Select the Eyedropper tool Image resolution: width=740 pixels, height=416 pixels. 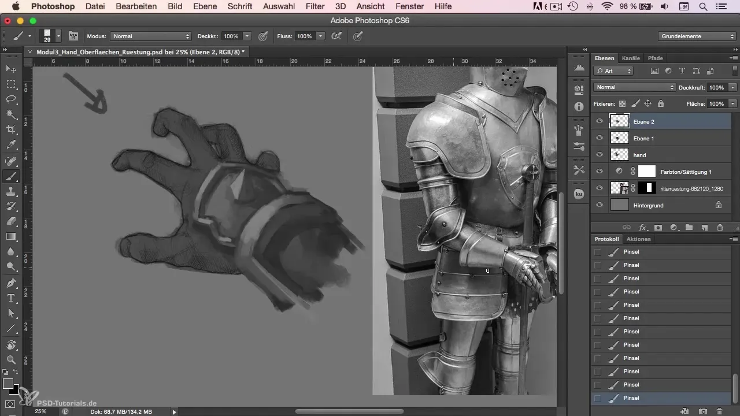(10, 145)
